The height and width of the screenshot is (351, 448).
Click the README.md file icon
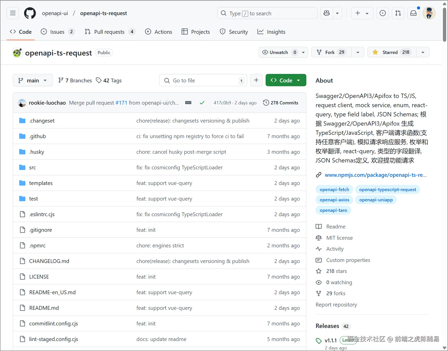tap(23, 308)
